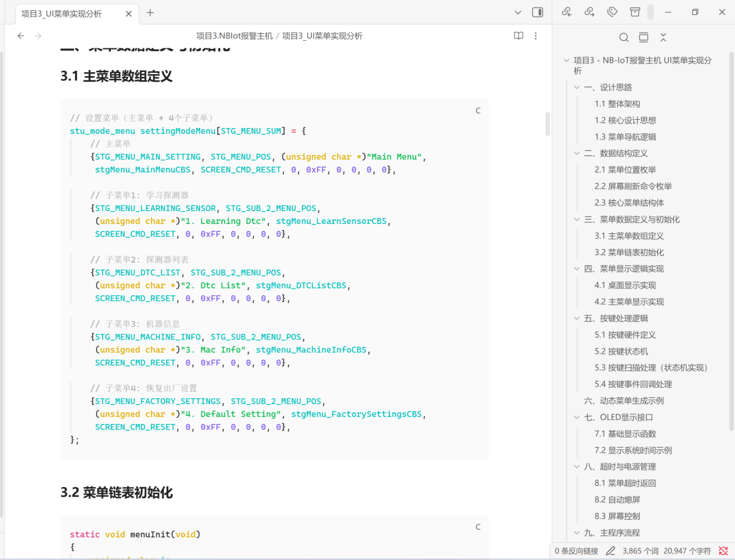This screenshot has width=735, height=560.
Task: Click the 3.1 主菜单数组定义 heading in editor
Action: (116, 76)
